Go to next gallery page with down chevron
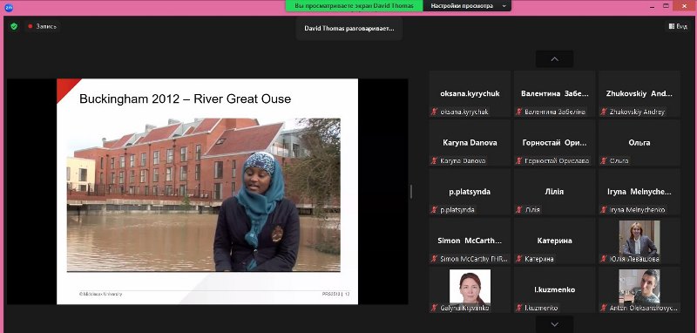This screenshot has height=333, width=697. pyautogui.click(x=554, y=324)
